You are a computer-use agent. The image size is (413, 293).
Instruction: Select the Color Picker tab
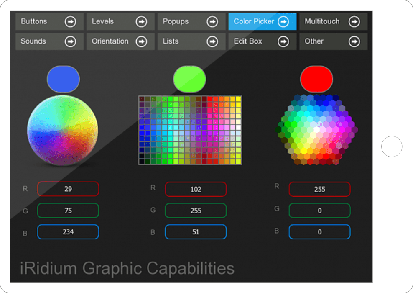(x=262, y=21)
